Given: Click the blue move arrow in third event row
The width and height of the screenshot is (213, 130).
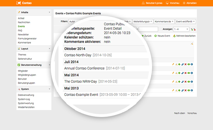Looking at the screenshot, I should 182,82.
